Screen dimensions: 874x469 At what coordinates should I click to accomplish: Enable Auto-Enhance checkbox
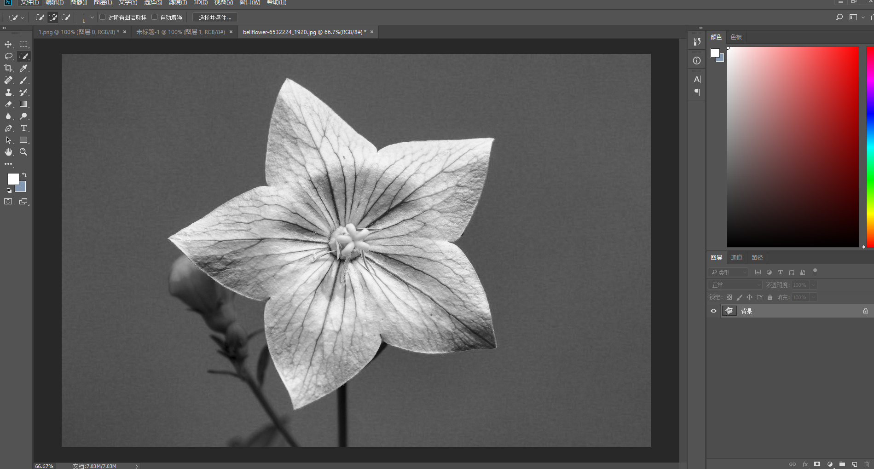[x=155, y=17]
